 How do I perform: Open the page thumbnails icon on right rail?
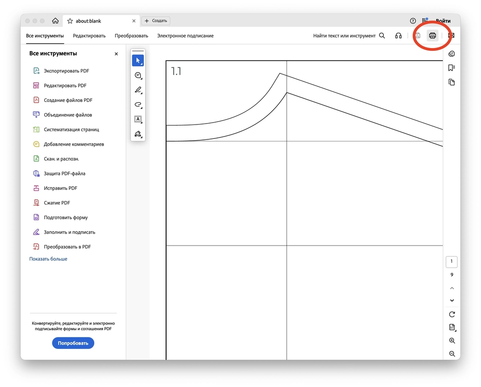click(x=452, y=82)
